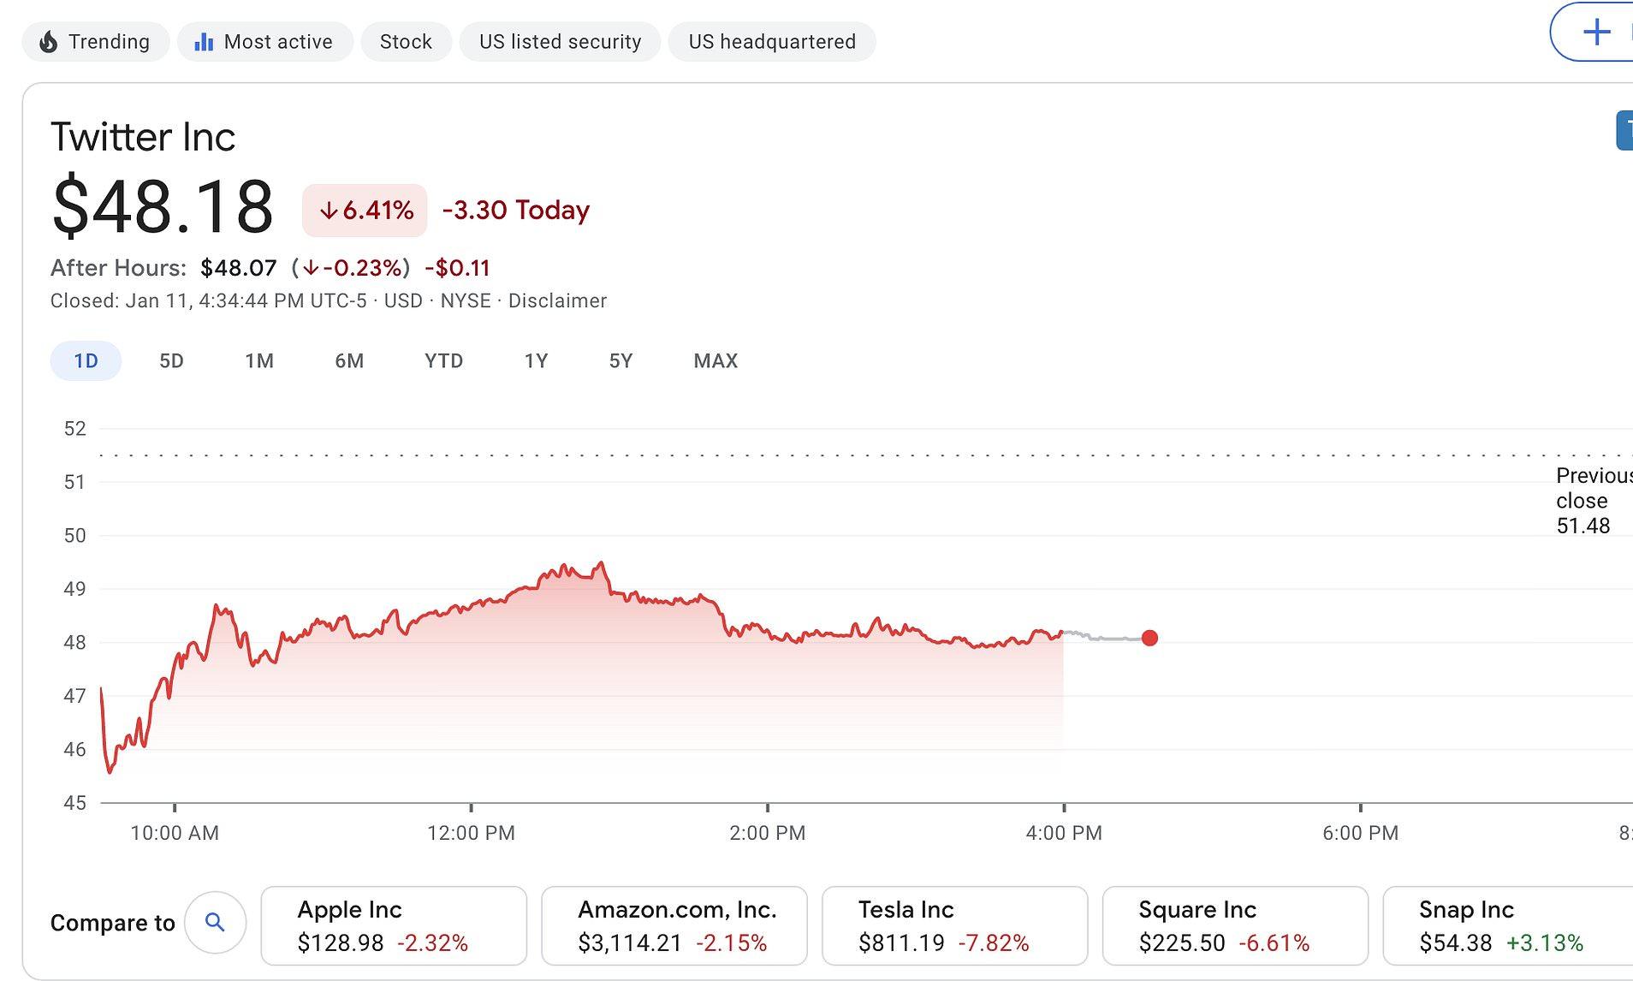Click the Most active bar chart icon

coord(204,42)
